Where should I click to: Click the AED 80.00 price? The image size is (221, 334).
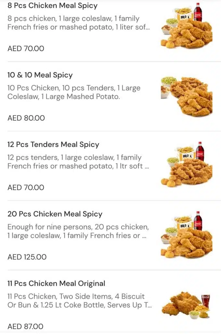(26, 118)
